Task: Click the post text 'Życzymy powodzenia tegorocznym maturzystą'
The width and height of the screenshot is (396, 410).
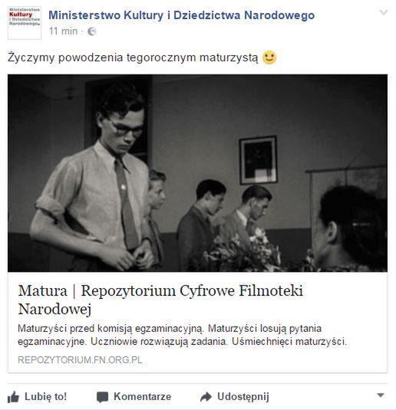Action: pyautogui.click(x=133, y=57)
